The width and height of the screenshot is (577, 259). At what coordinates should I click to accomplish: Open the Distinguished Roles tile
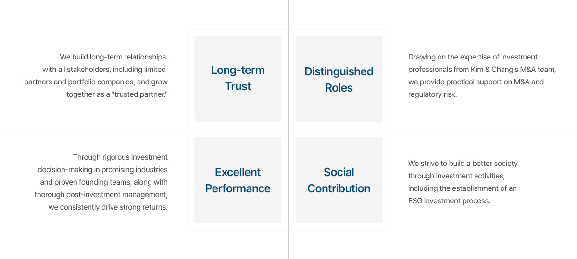point(339,79)
